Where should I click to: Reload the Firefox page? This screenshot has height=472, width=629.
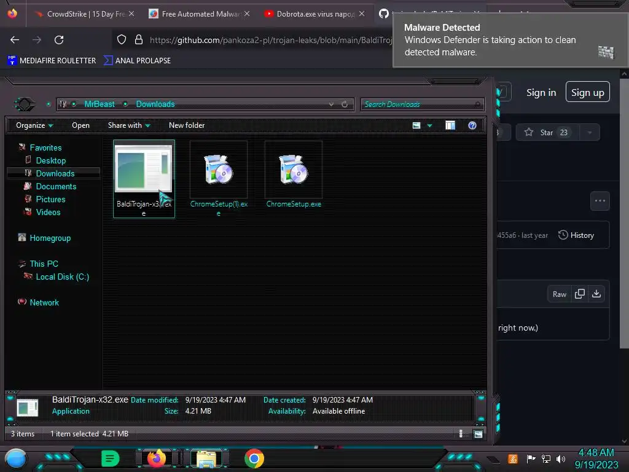(x=59, y=40)
